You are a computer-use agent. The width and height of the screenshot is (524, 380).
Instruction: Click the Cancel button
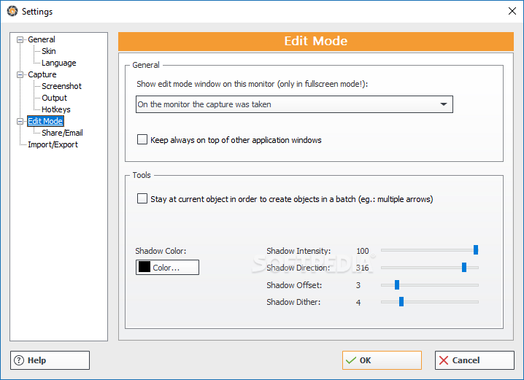coord(474,360)
